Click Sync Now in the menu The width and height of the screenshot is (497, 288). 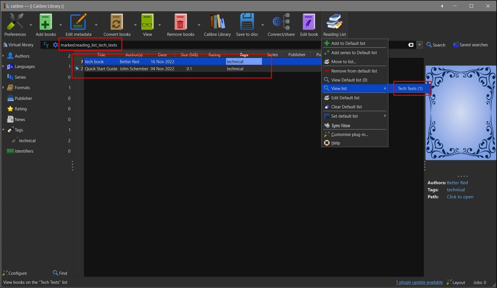coord(355,126)
